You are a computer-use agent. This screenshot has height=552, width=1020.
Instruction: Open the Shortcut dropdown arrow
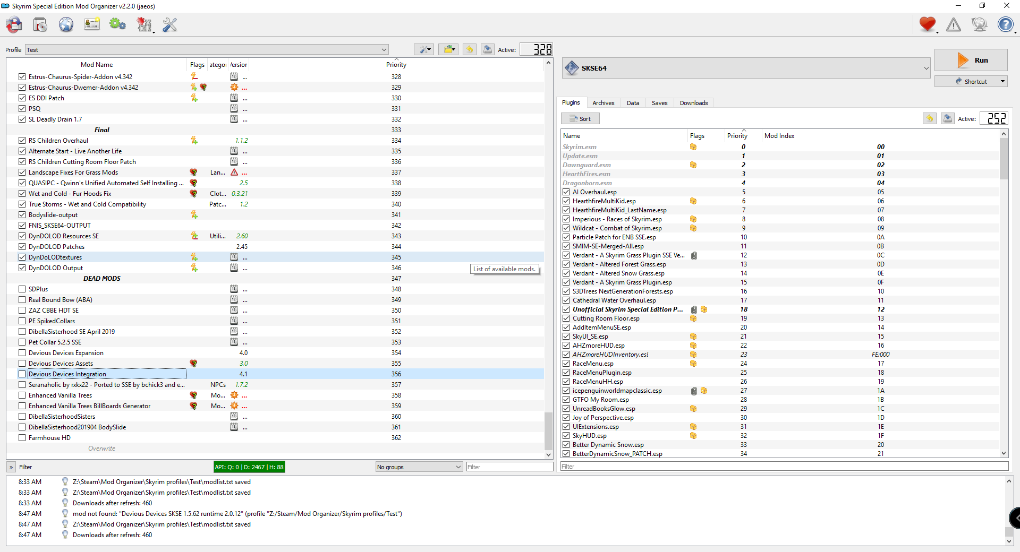tap(1002, 81)
